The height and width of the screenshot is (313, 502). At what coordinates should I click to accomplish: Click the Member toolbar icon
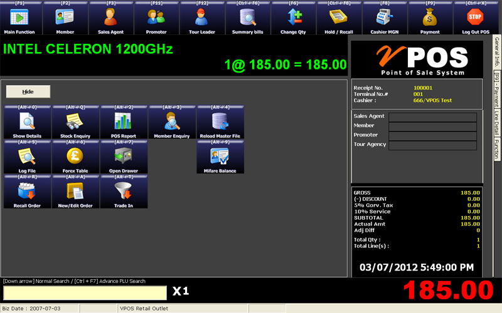[65, 19]
